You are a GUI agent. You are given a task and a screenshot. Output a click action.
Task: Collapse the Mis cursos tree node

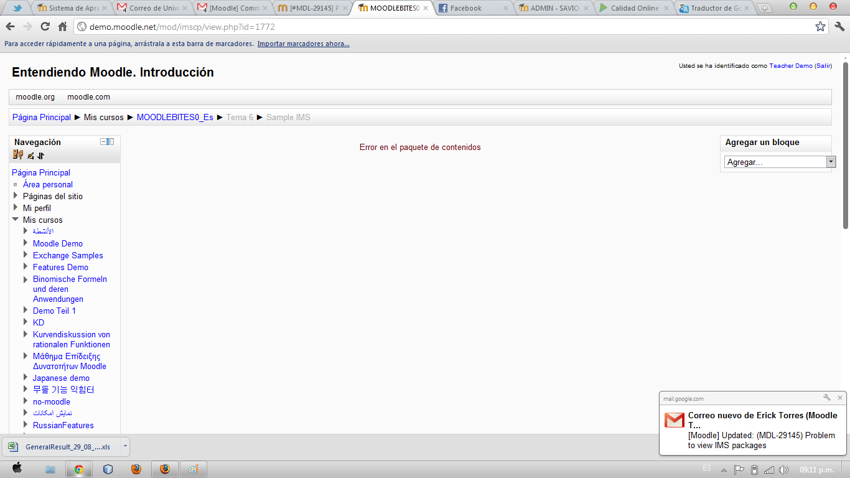click(x=16, y=219)
